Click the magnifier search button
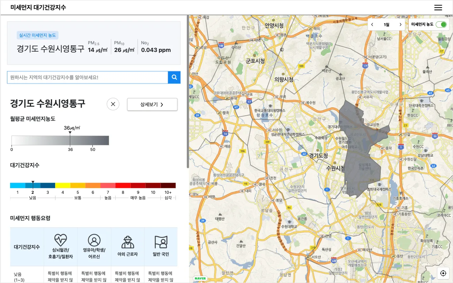This screenshot has height=283, width=453. pyautogui.click(x=174, y=77)
